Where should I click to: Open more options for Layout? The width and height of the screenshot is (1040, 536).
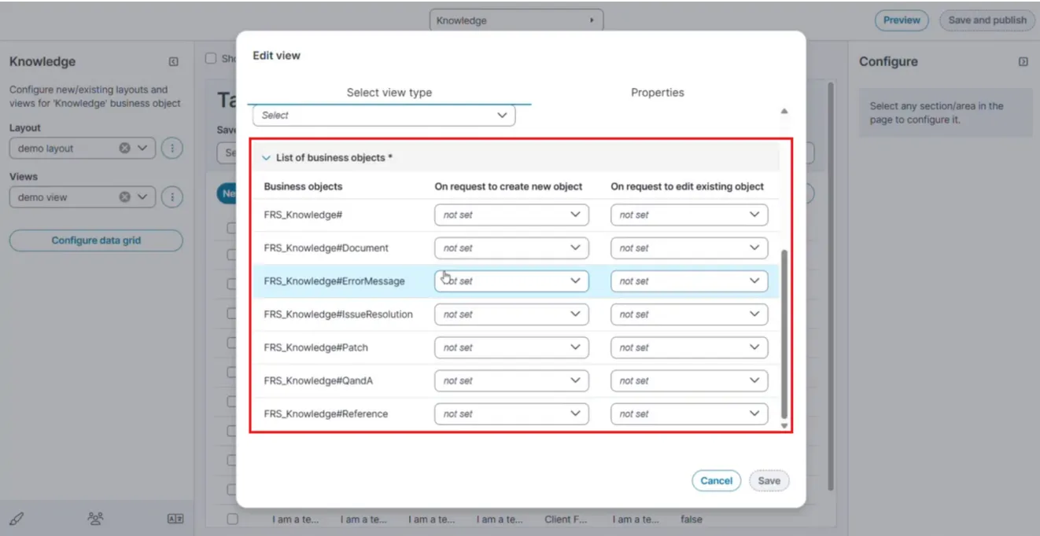coord(173,148)
